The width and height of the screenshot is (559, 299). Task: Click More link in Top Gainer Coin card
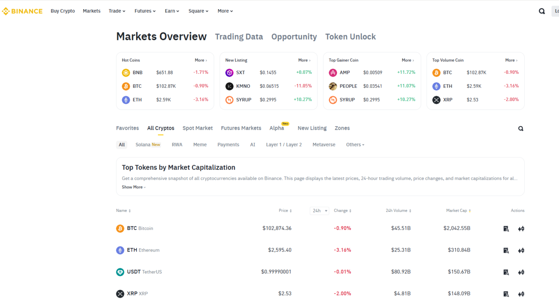(408, 60)
